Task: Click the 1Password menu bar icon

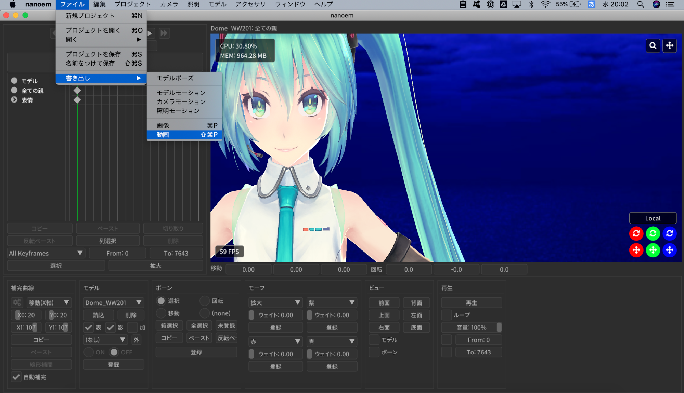Action: (490, 4)
